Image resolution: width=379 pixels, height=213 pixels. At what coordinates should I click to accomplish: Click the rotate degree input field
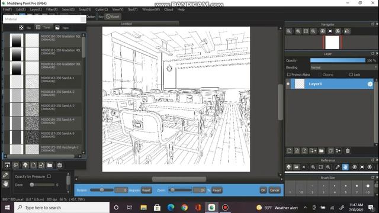coord(121,191)
